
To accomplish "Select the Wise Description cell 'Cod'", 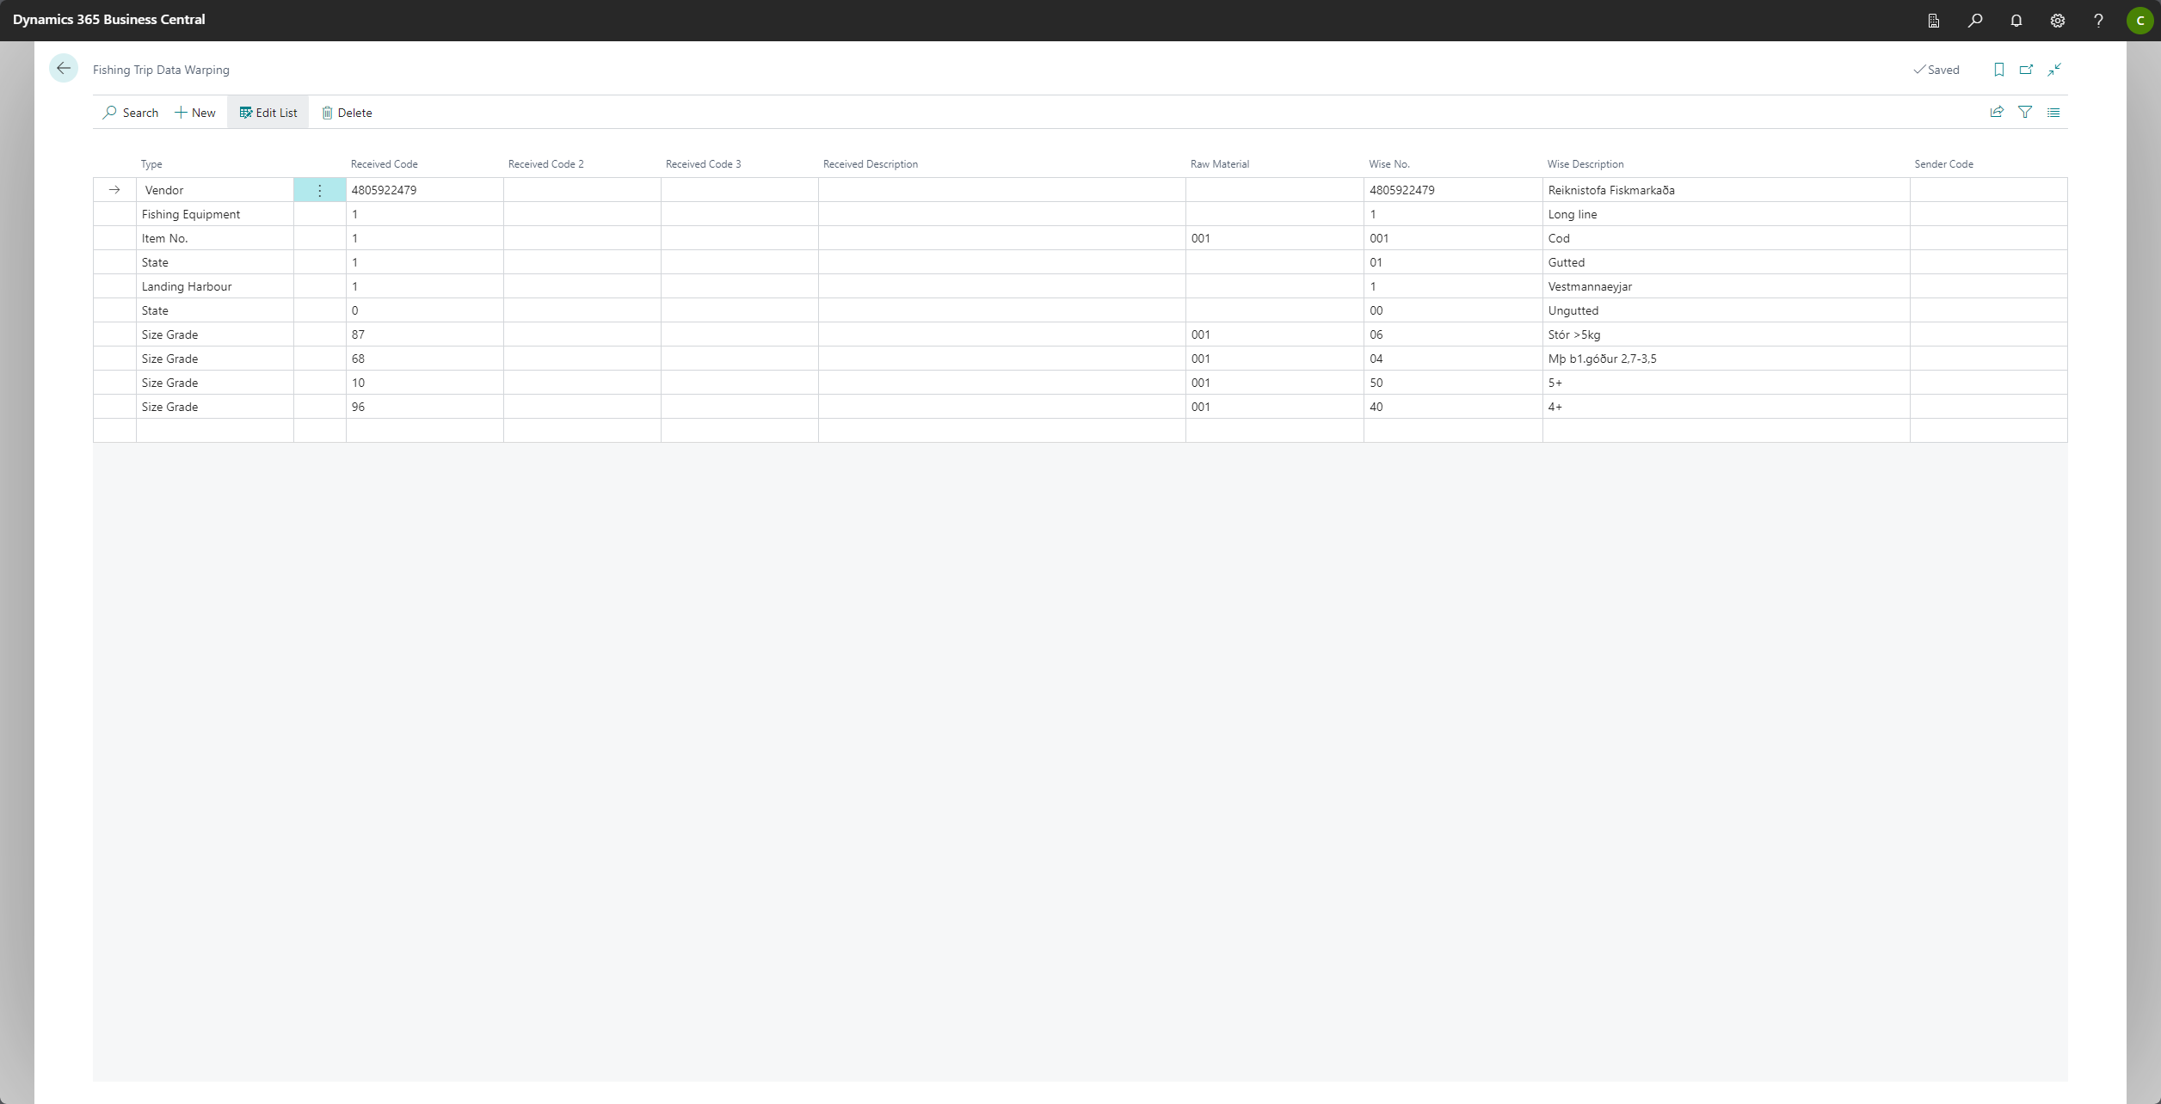I will pos(1559,238).
